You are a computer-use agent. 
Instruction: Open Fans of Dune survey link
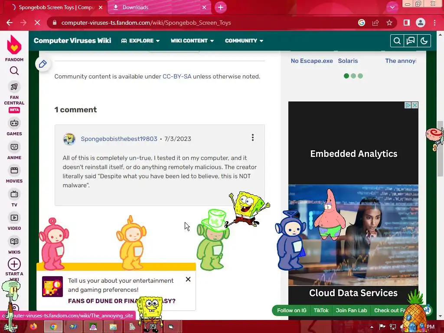[x=122, y=301]
